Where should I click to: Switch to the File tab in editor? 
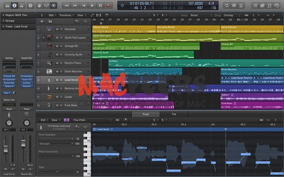tap(174, 114)
